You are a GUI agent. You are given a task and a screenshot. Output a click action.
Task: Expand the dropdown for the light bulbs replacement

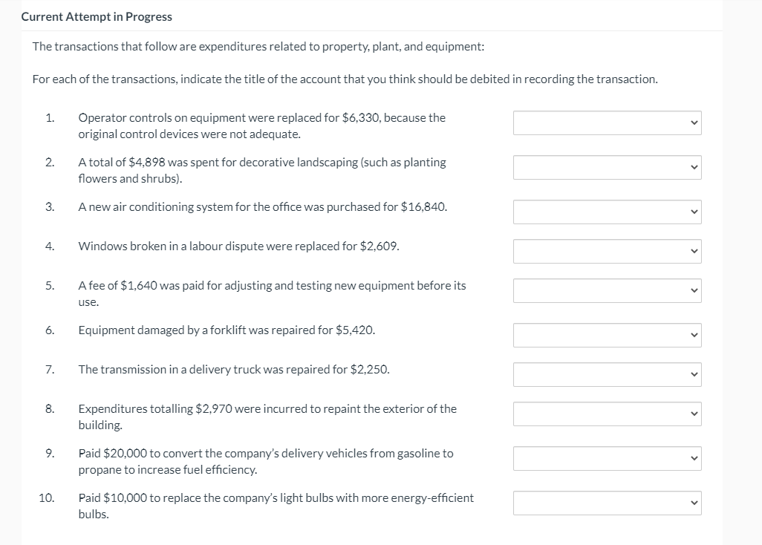click(x=607, y=503)
